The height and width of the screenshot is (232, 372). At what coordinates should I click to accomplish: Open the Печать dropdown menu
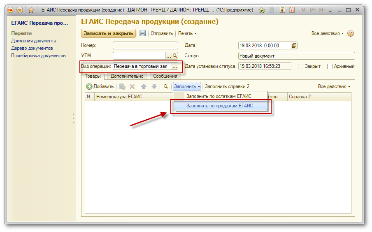187,33
